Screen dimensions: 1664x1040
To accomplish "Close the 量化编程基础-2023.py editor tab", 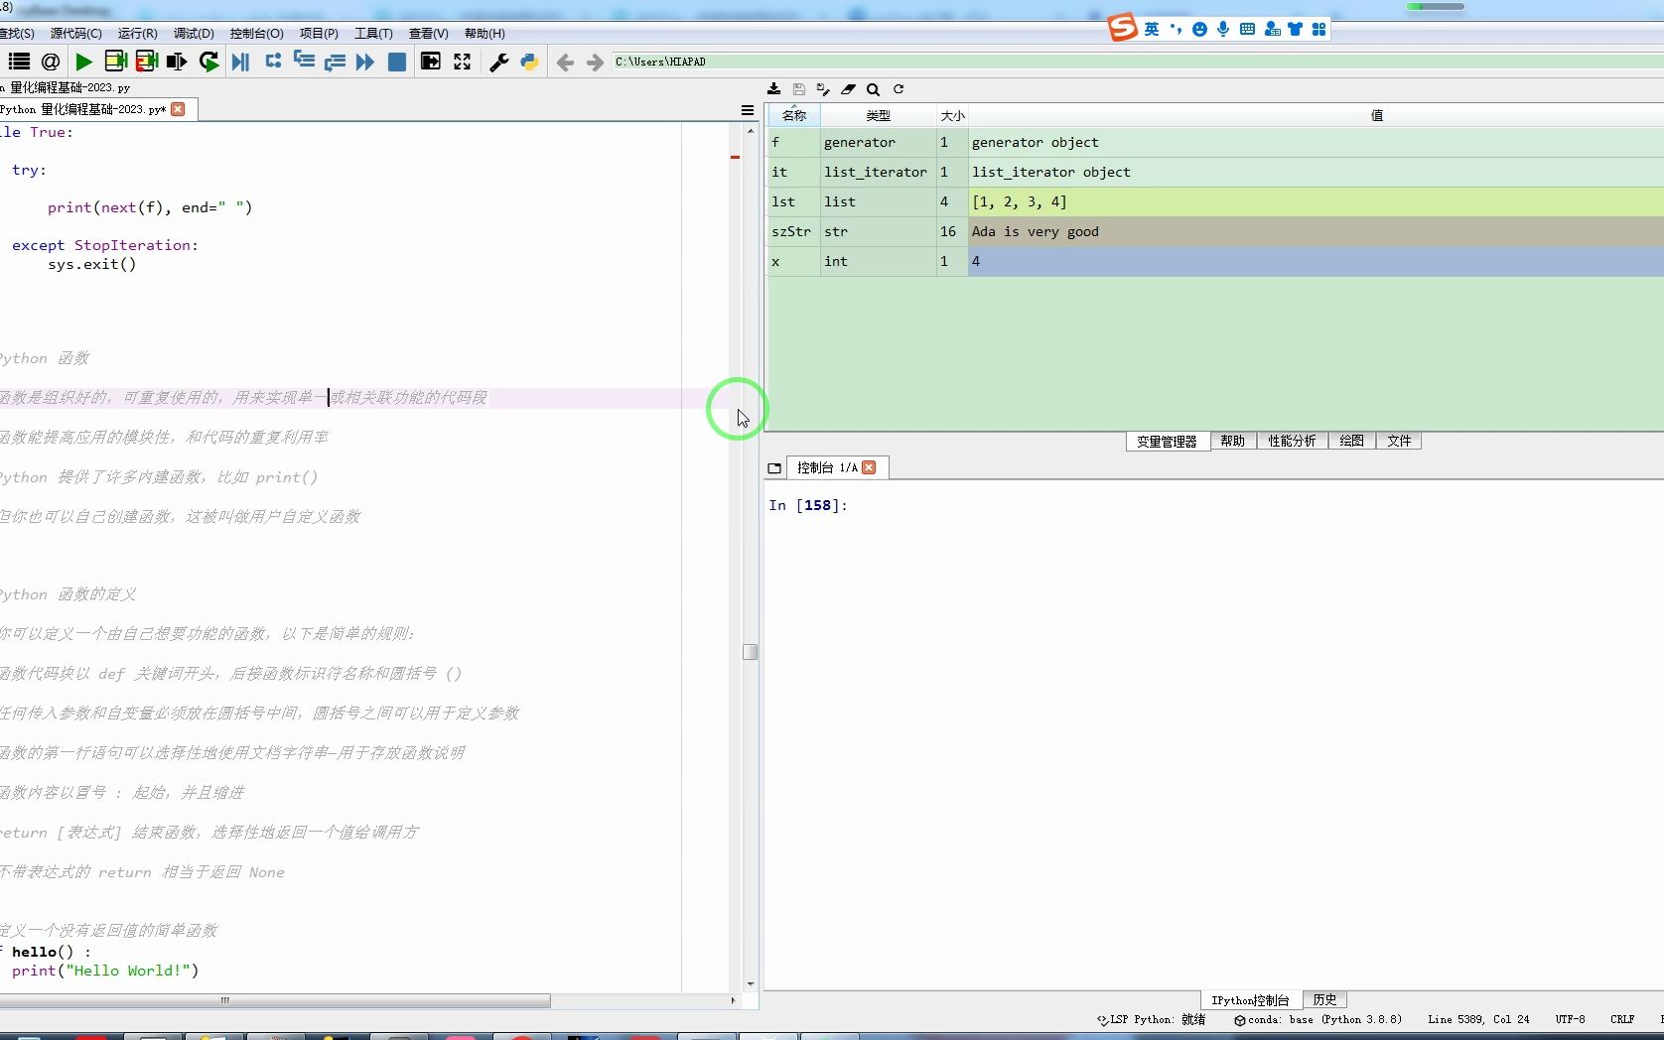I will coord(178,109).
